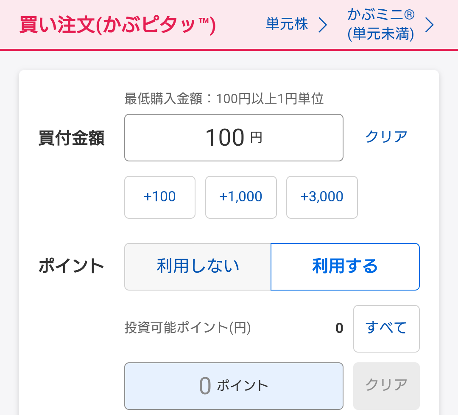Select 利用する to use points
This screenshot has width=458, height=415.
pyautogui.click(x=345, y=267)
